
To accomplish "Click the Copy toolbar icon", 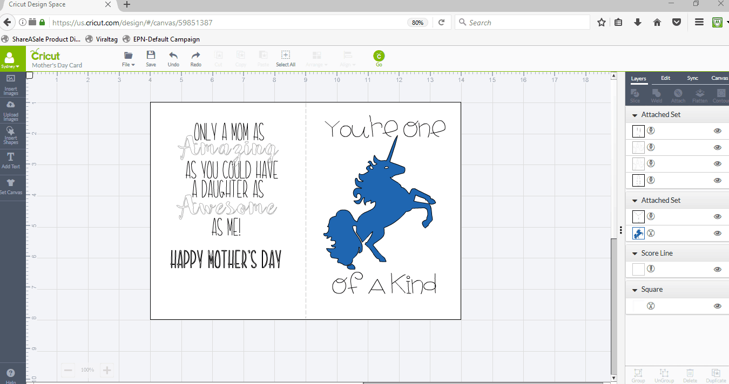I will 241,59.
